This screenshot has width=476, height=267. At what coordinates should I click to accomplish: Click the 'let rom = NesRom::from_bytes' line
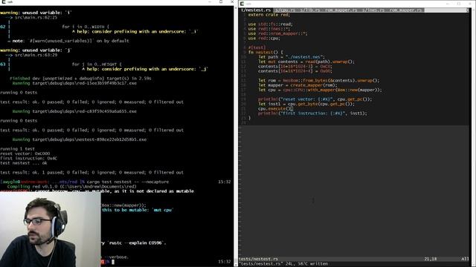[319, 80]
